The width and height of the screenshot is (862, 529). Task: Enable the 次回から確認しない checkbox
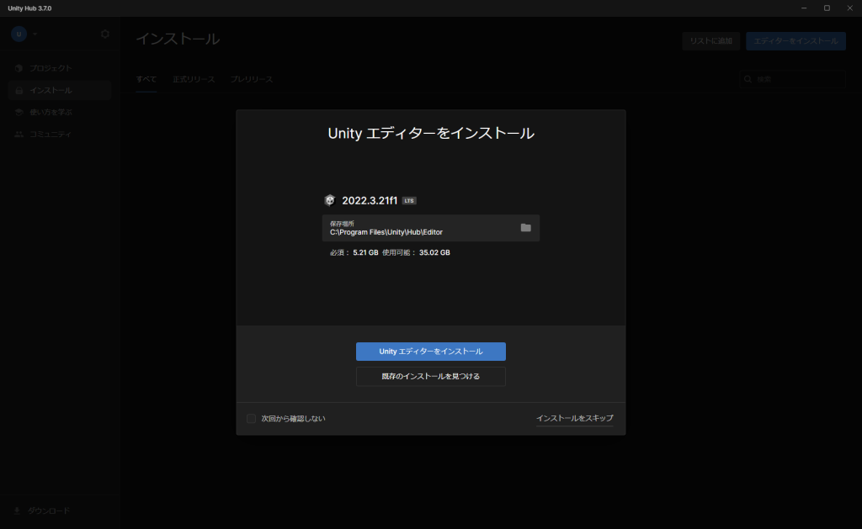coord(251,419)
